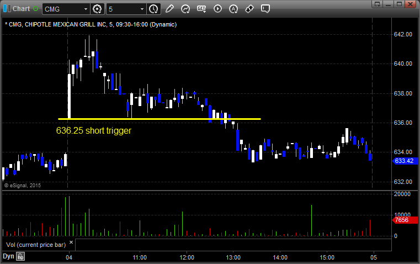Open symbol settings gear menu
The height and width of the screenshot is (264, 420).
click(97, 9)
